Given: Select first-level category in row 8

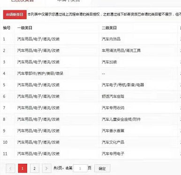Looking at the screenshot, I should click(38, 119).
